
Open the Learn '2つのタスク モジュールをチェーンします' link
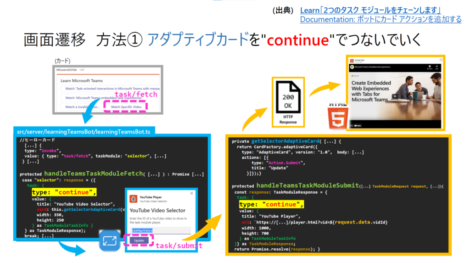370,10
